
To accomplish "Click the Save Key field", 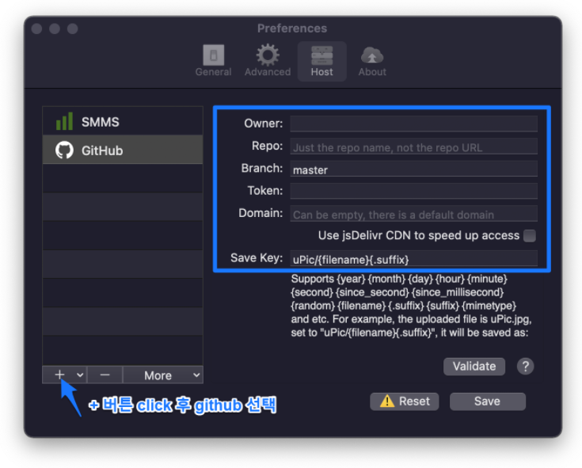I will click(x=413, y=258).
